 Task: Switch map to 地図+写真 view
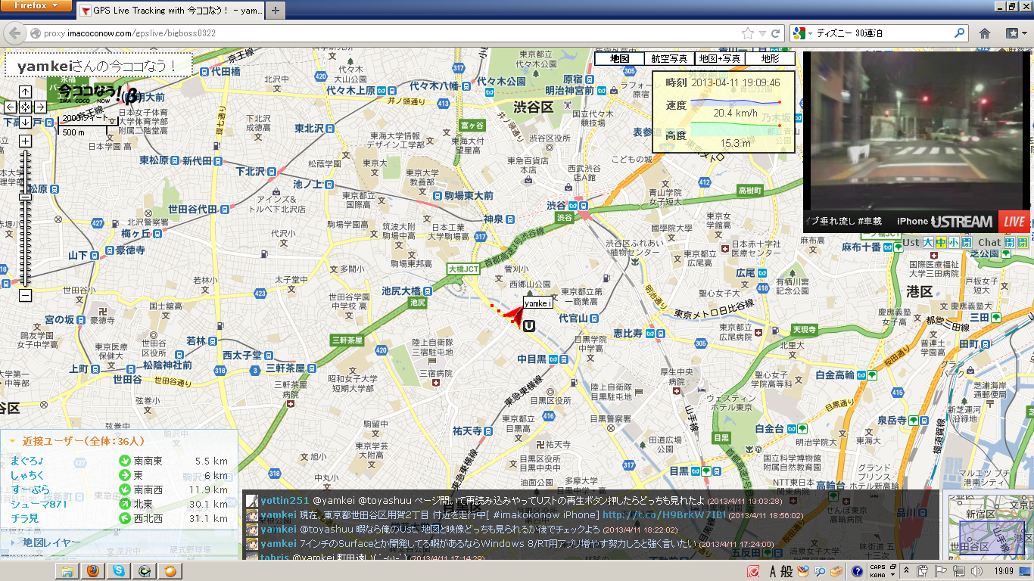pos(720,58)
